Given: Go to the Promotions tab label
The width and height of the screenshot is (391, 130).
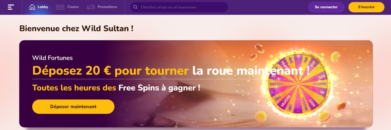Looking at the screenshot, I should pos(107,7).
